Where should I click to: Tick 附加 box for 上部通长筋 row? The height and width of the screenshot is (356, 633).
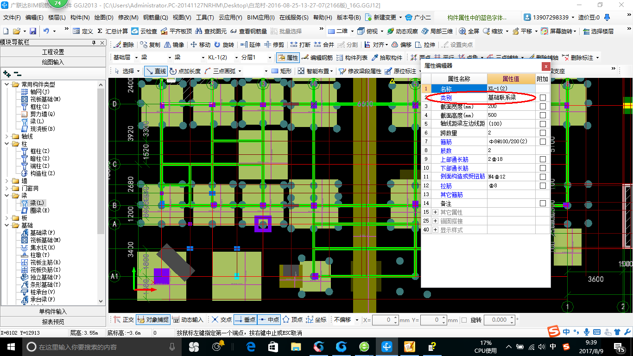click(x=543, y=159)
